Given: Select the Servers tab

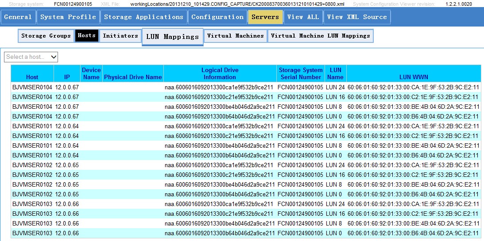Looking at the screenshot, I should [265, 17].
